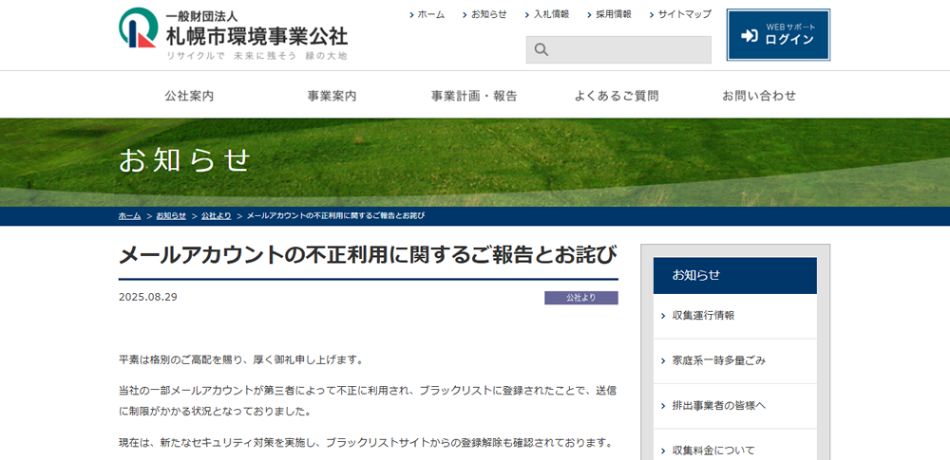Click the お知らせ banner heading
The width and height of the screenshot is (950, 460).
(184, 160)
